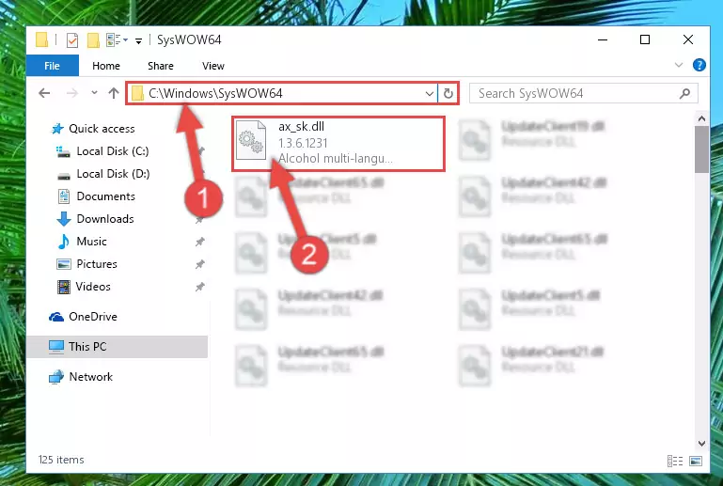Screen dimensions: 723x486
Task: Refresh the SysWOW64 folder view
Action: (x=448, y=94)
